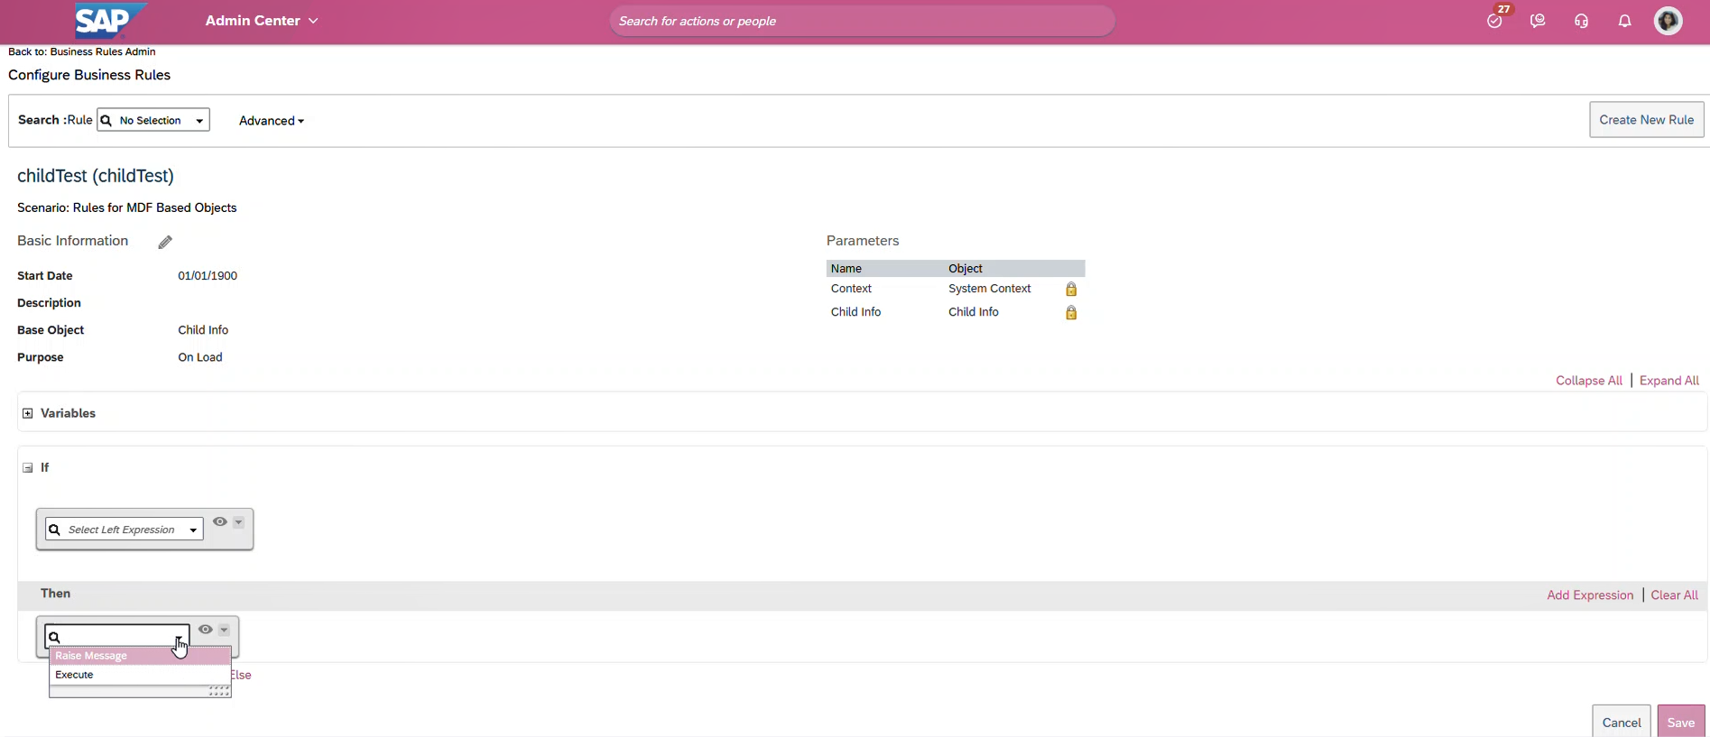
Task: Expand the Variables section
Action: pyautogui.click(x=28, y=413)
